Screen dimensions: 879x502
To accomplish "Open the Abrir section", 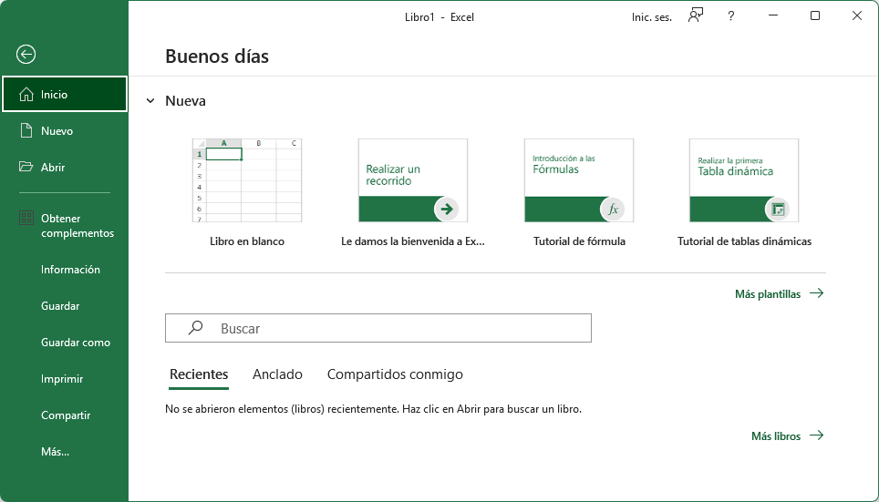I will (x=65, y=167).
